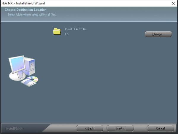The image size is (178, 134).
Task: Cancel the FEA NX installation
Action: pos(160,128)
